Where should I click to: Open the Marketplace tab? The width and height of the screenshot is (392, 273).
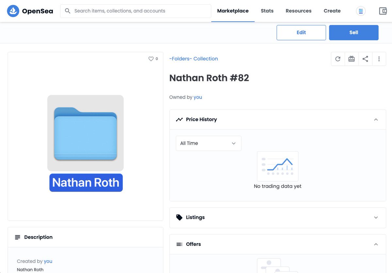click(233, 11)
